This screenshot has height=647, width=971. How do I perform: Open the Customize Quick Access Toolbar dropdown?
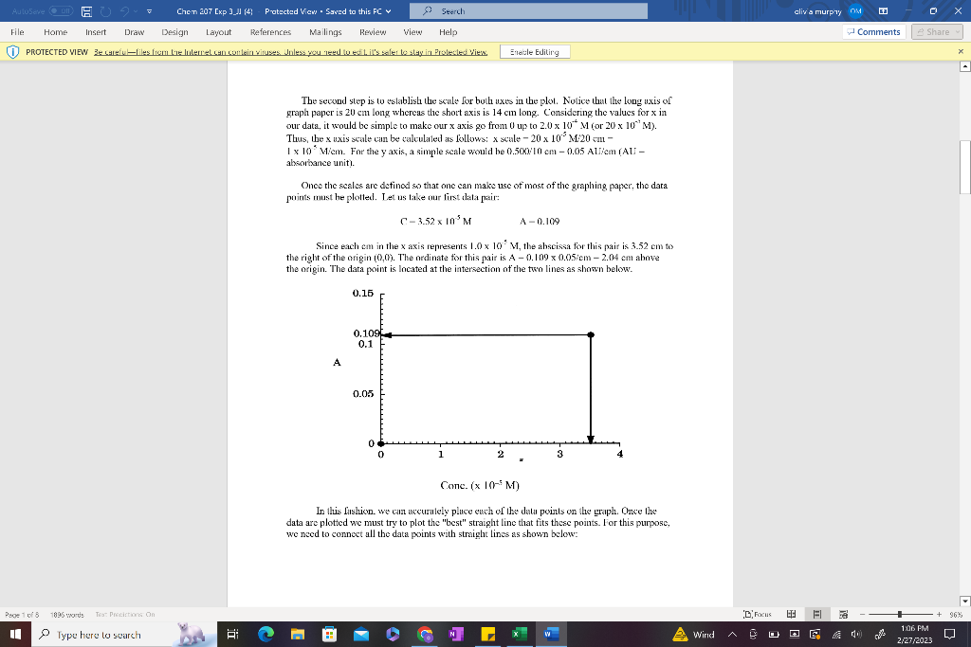[149, 10]
